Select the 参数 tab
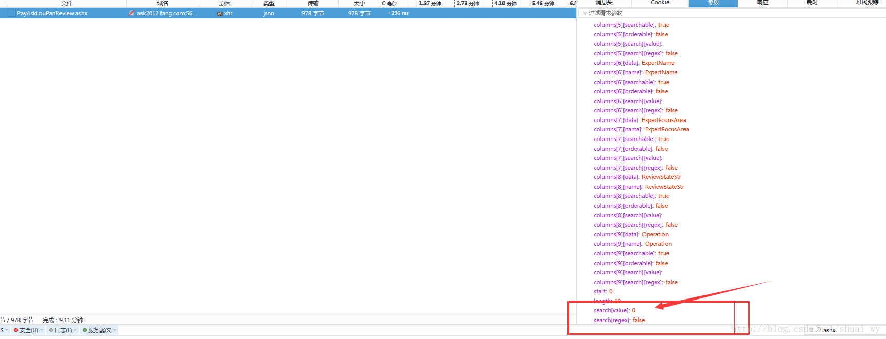 [713, 3]
